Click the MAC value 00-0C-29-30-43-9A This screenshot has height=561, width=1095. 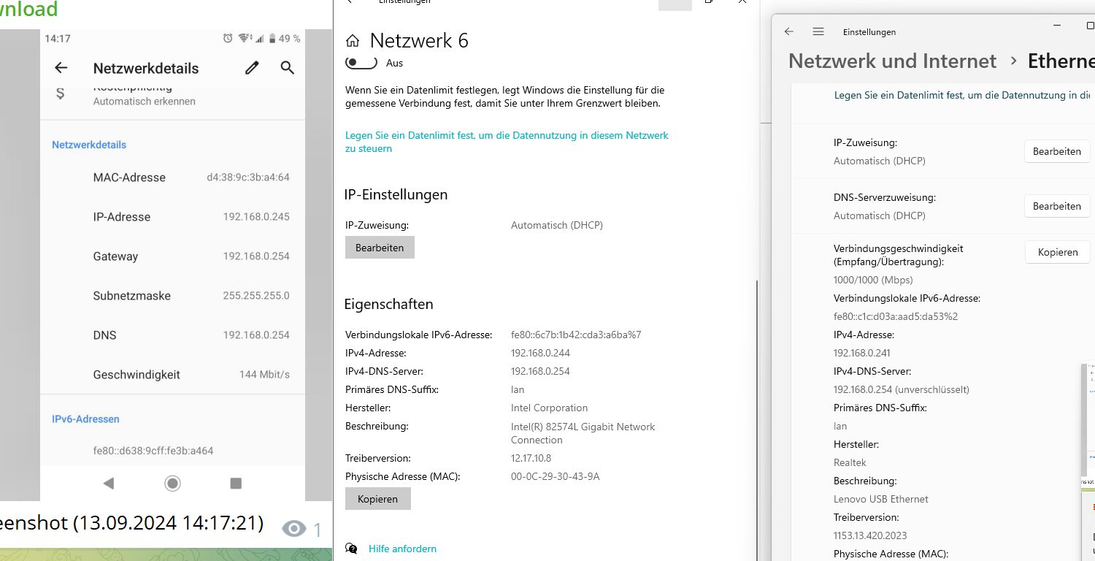(x=555, y=476)
